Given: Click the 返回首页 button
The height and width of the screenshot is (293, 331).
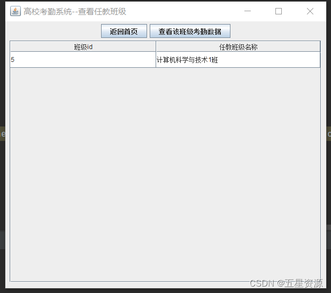Looking at the screenshot, I should 124,31.
